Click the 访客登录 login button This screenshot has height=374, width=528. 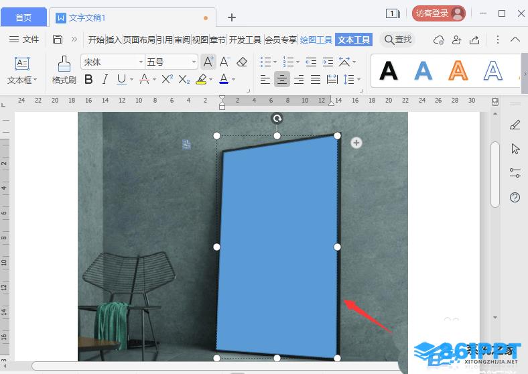pyautogui.click(x=438, y=13)
